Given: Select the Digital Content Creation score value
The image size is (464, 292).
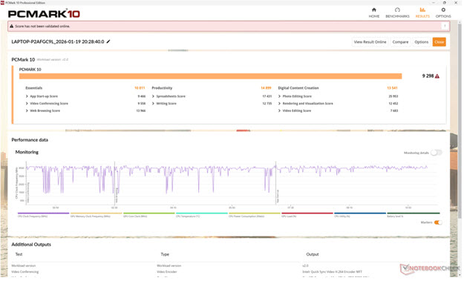Looking at the screenshot, I should [x=392, y=88].
